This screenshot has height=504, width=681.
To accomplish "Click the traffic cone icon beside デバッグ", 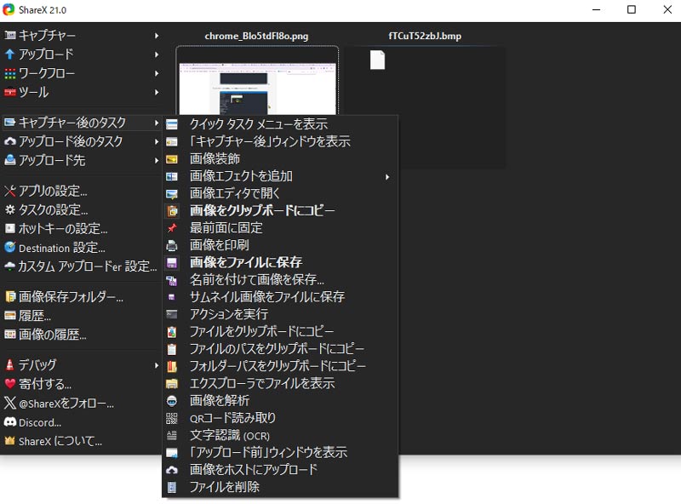I will 10,365.
